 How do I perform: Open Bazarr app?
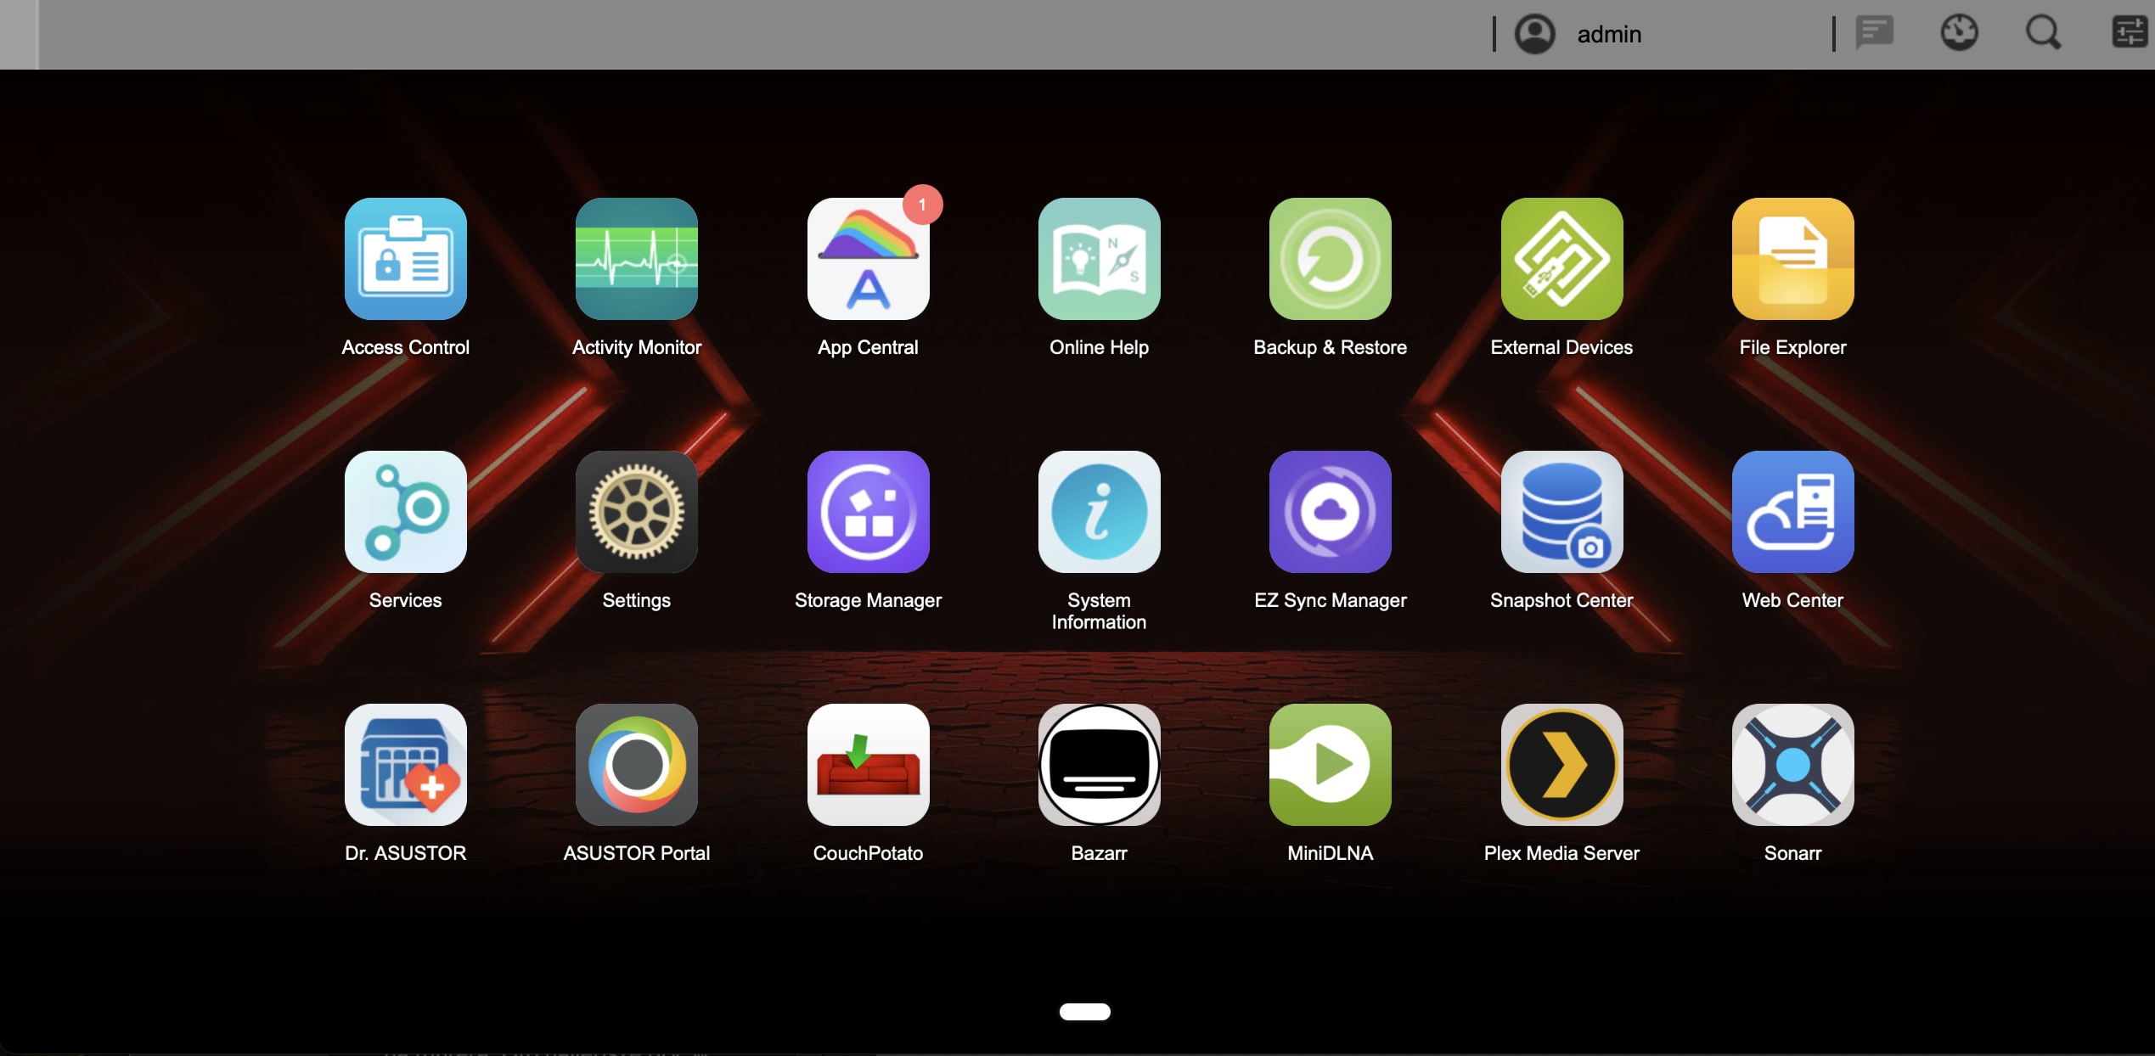click(1100, 765)
